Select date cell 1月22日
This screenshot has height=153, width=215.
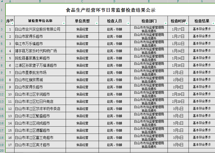178,44
